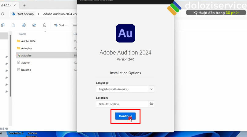Click the Continue button in the installer
Viewport: 247px width, 137px height.
[x=125, y=116]
